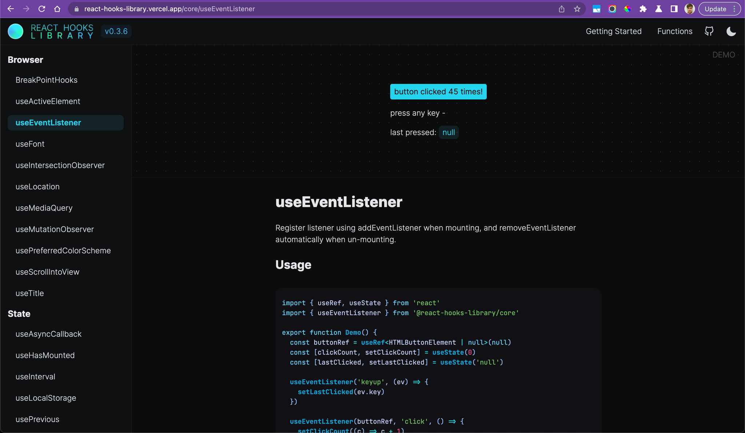This screenshot has height=433, width=745.
Task: Click the Usage heading
Action: [293, 265]
